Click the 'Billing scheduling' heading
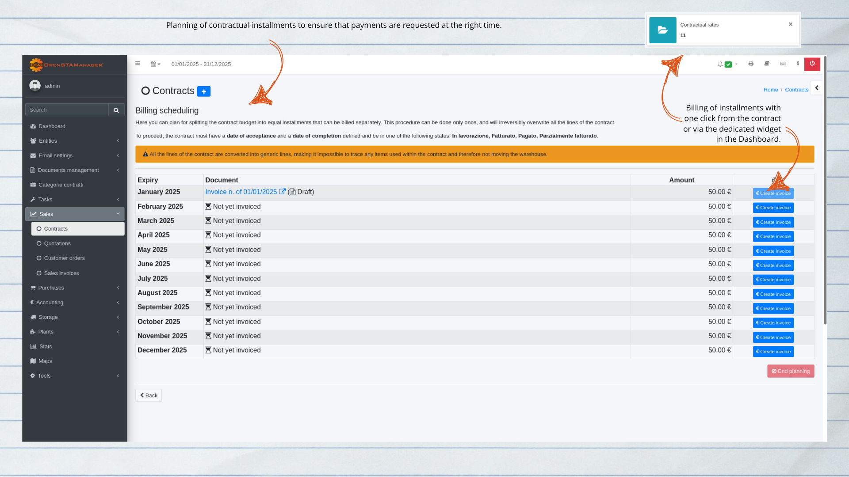849x477 pixels. point(167,111)
